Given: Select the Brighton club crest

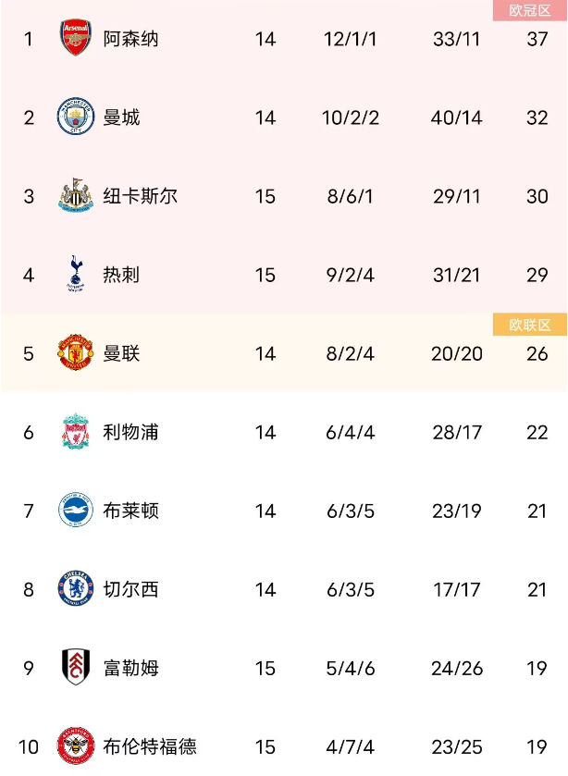Looking at the screenshot, I should (x=76, y=511).
